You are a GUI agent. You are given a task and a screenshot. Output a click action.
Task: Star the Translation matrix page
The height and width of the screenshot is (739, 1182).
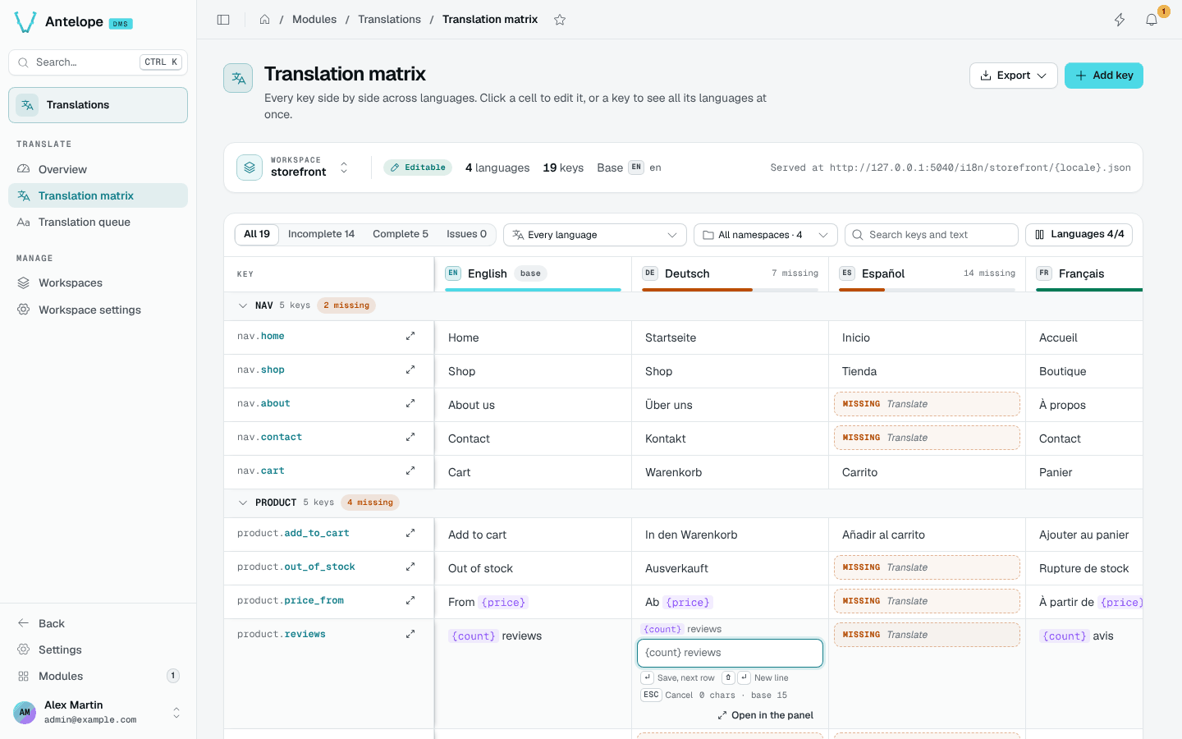[x=560, y=20]
